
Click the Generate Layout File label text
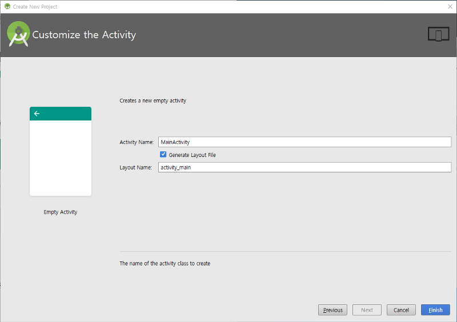(193, 155)
